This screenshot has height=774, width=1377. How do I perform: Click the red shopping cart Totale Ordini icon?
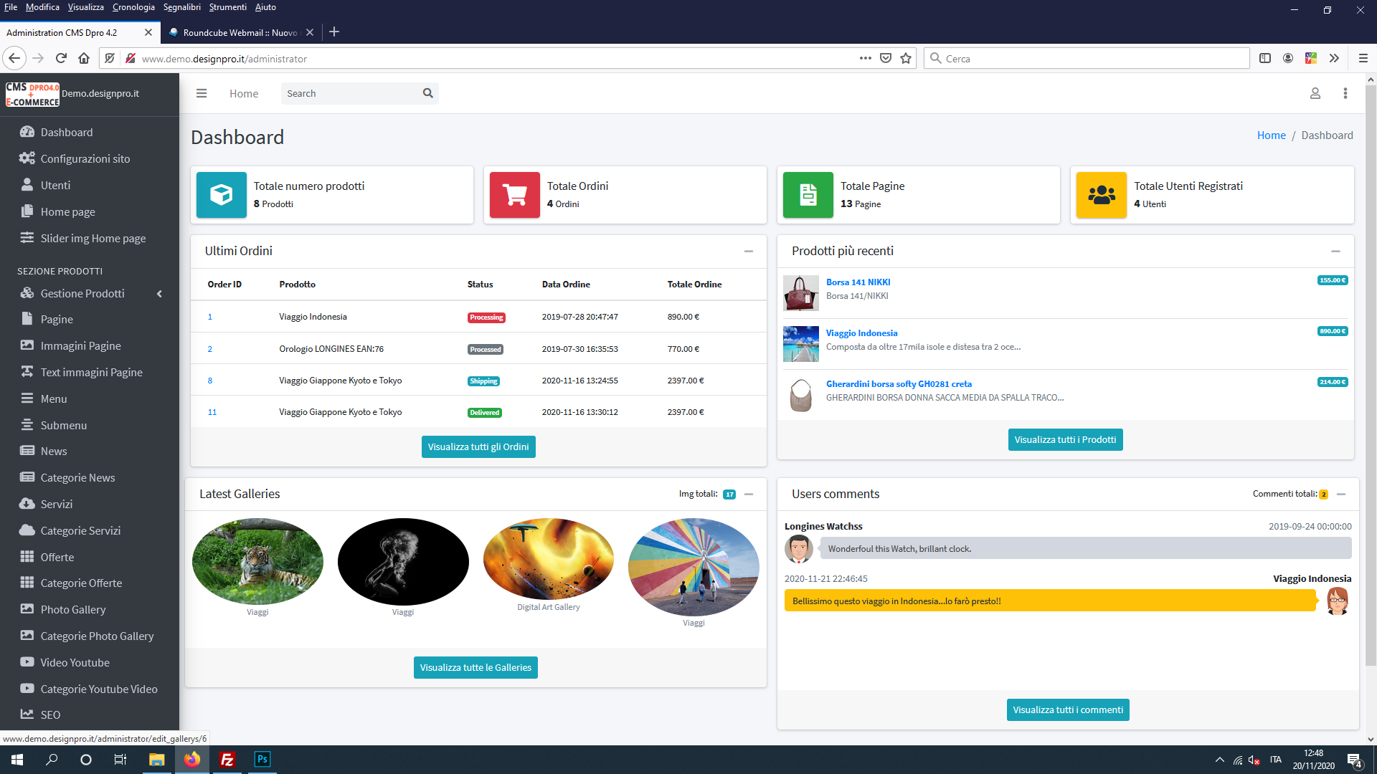click(514, 195)
